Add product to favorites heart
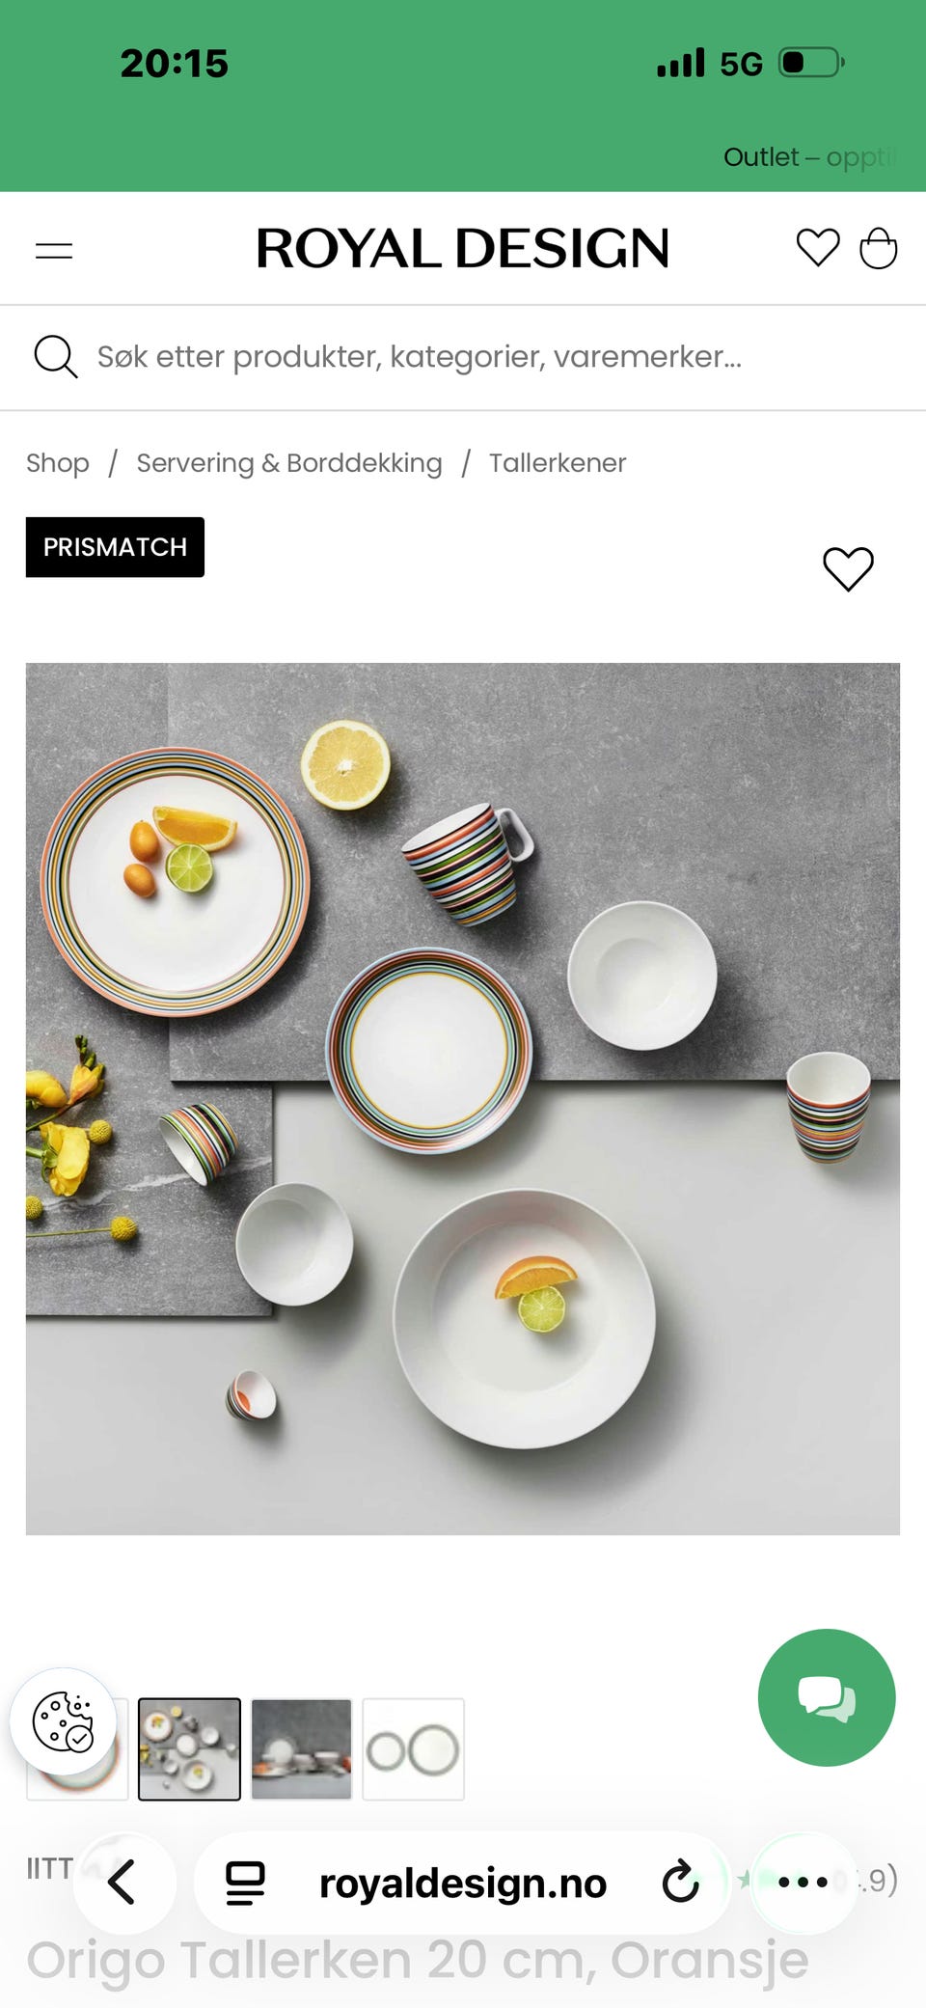The height and width of the screenshot is (2008, 926). pos(848,568)
